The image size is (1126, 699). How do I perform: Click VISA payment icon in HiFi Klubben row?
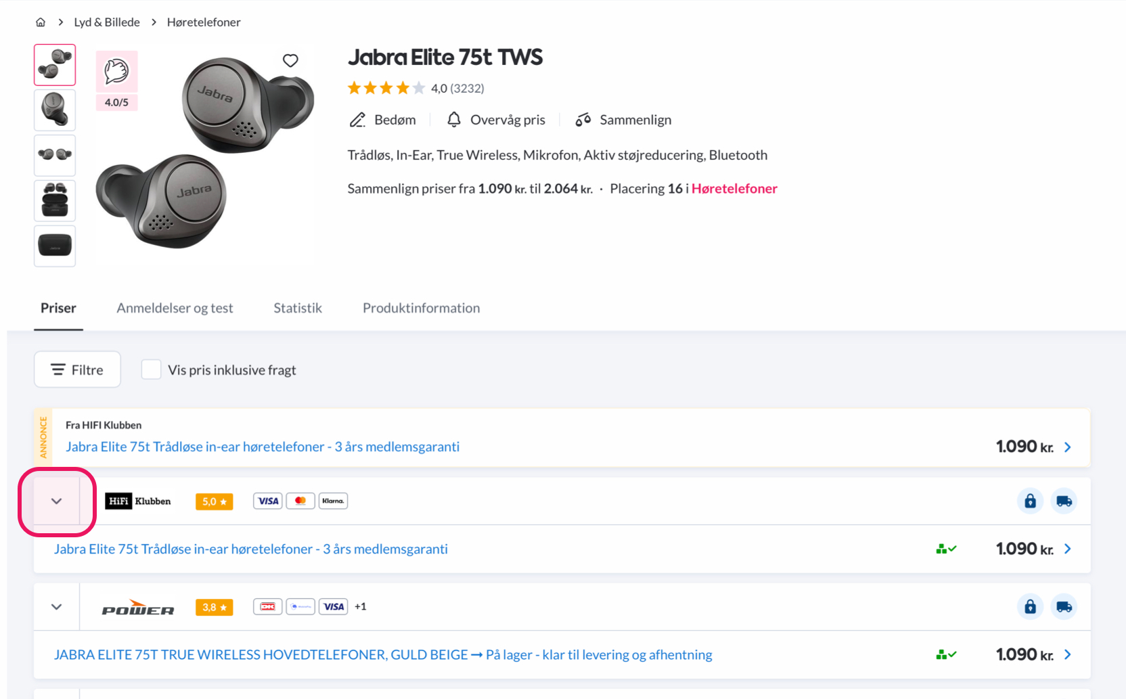268,501
